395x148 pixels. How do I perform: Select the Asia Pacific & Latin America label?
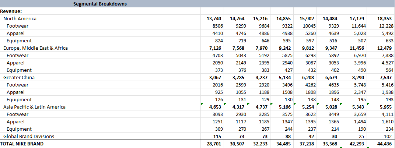pos(35,107)
